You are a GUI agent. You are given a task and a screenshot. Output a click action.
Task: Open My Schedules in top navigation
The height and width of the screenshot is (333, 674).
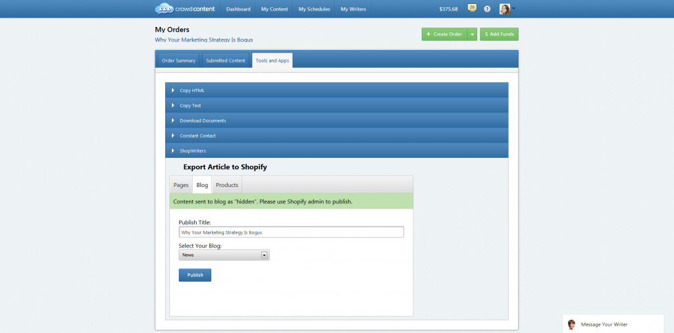coord(314,9)
